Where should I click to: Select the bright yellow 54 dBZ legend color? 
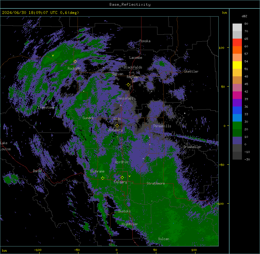click(237, 65)
